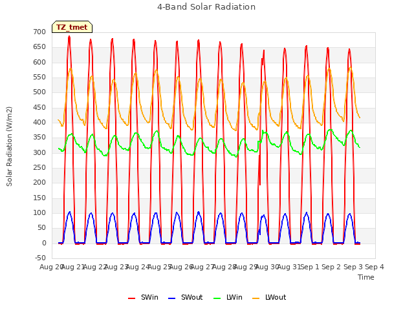Viewport: 414px width, 310px height.
Task: Select the Solar Radiation (W/m2) axis label
Action: [x=9, y=147]
